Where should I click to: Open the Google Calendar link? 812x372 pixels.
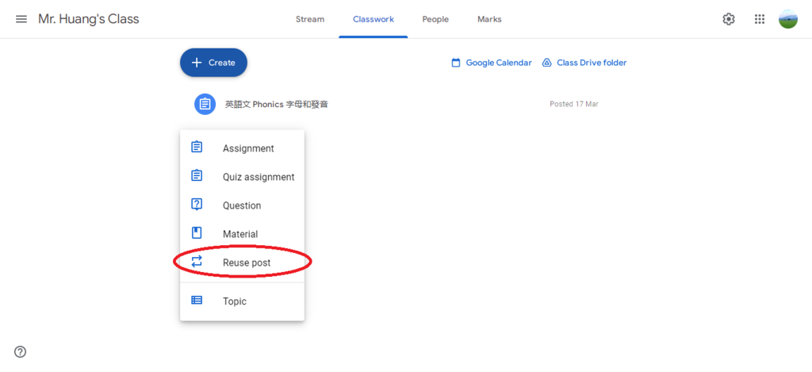pos(499,63)
